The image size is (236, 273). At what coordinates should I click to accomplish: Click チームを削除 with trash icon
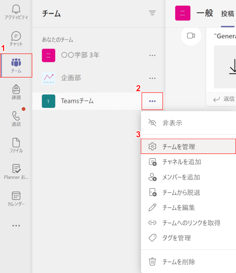(x=189, y=262)
